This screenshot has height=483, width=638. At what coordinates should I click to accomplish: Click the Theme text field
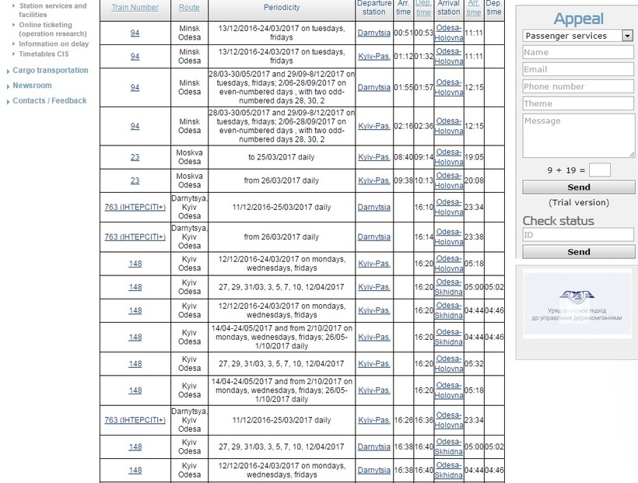578,103
